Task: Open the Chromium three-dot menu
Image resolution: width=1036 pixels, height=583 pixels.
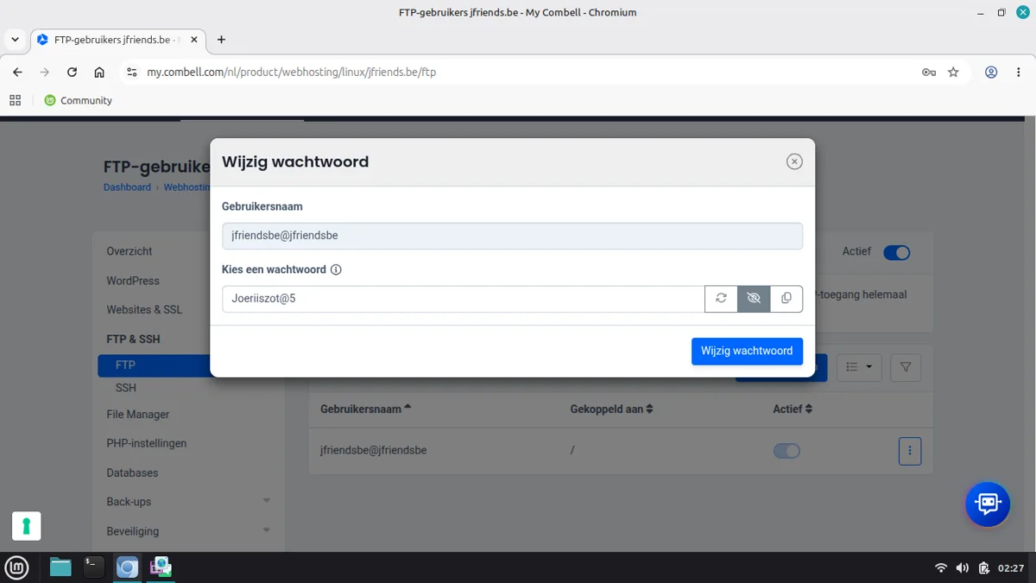Action: pos(1018,73)
